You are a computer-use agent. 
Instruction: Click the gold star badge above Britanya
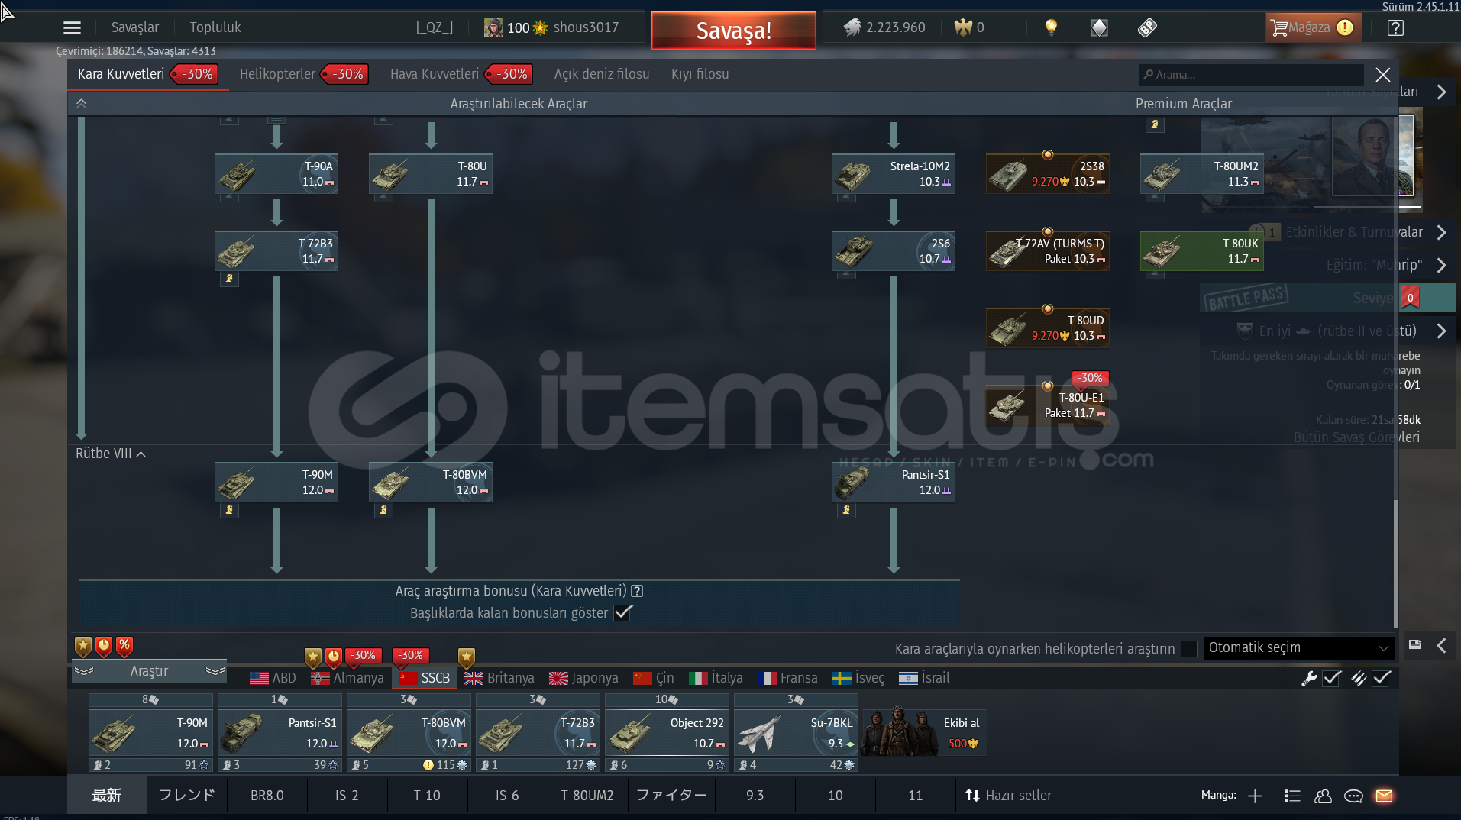click(467, 657)
